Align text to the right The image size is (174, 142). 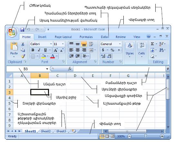click(84, 50)
